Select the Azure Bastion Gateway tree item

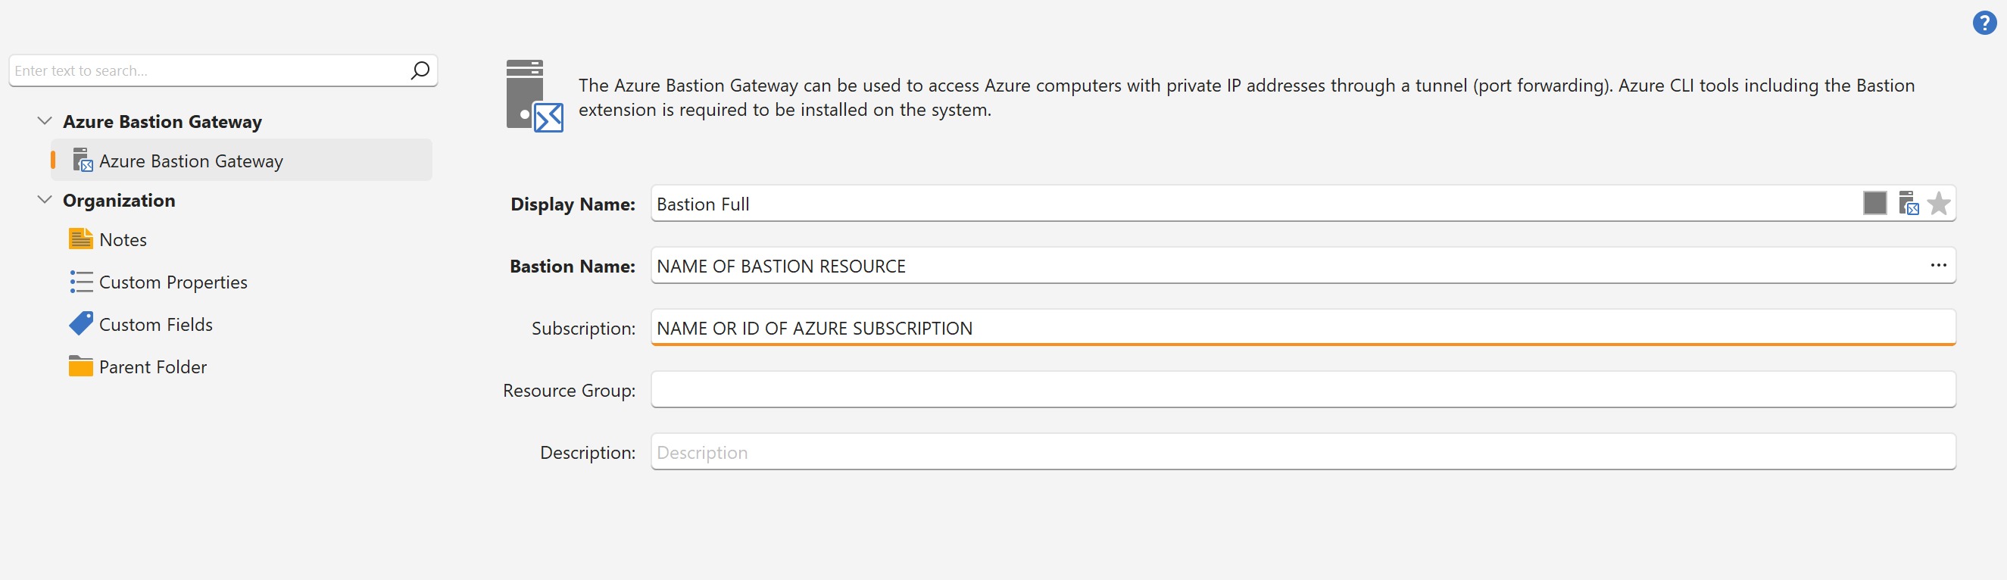coord(191,161)
